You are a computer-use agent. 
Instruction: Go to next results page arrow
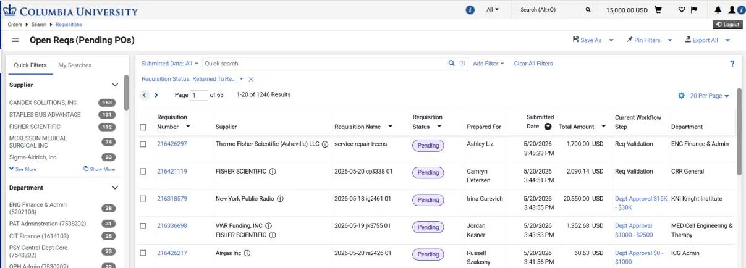(x=156, y=95)
